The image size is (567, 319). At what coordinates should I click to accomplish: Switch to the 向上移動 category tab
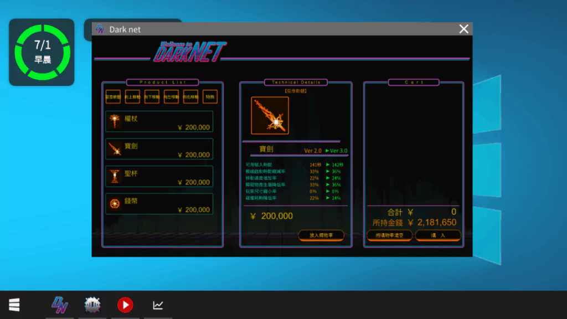132,97
